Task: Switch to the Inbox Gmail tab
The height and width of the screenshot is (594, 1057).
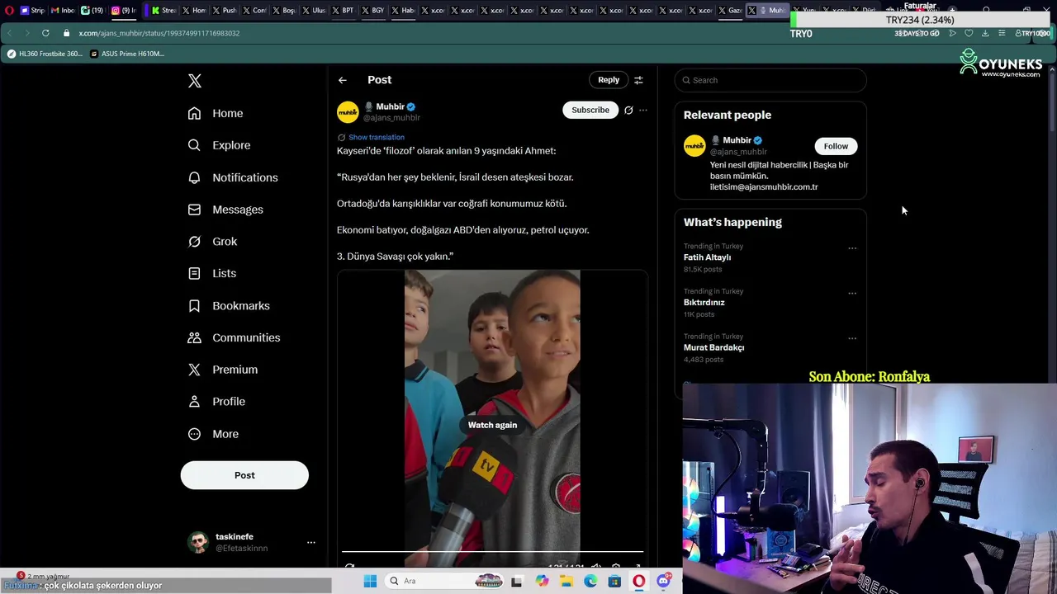Action: pyautogui.click(x=62, y=11)
